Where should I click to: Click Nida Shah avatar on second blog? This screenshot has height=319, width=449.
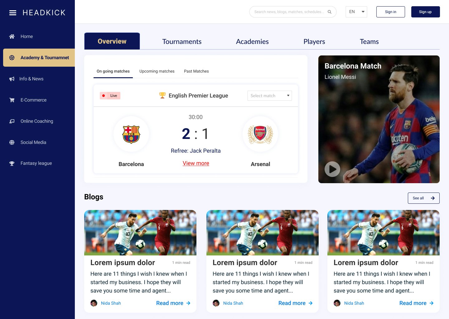(216, 303)
